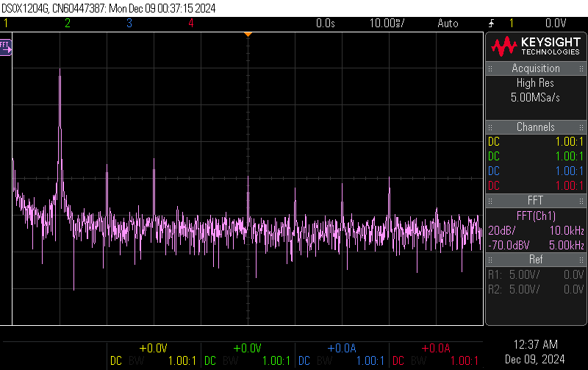Click yellow DC coupling for channel 1
Image resolution: width=588 pixels, height=370 pixels.
point(494,142)
